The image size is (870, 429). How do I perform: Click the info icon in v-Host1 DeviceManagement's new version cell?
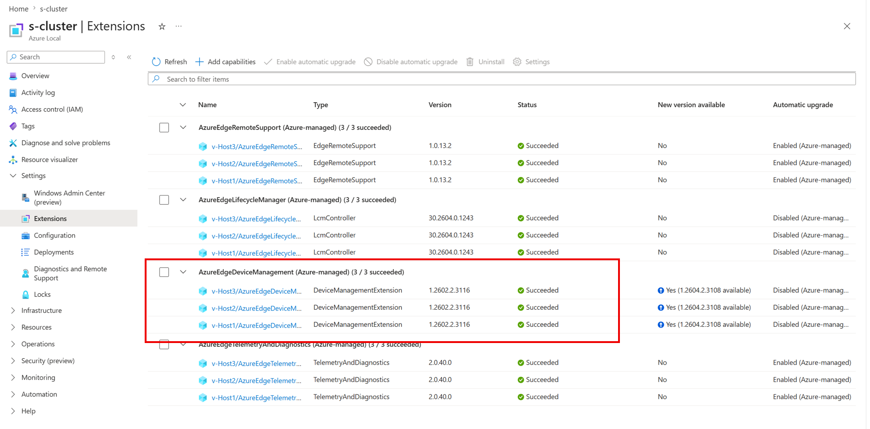point(661,325)
